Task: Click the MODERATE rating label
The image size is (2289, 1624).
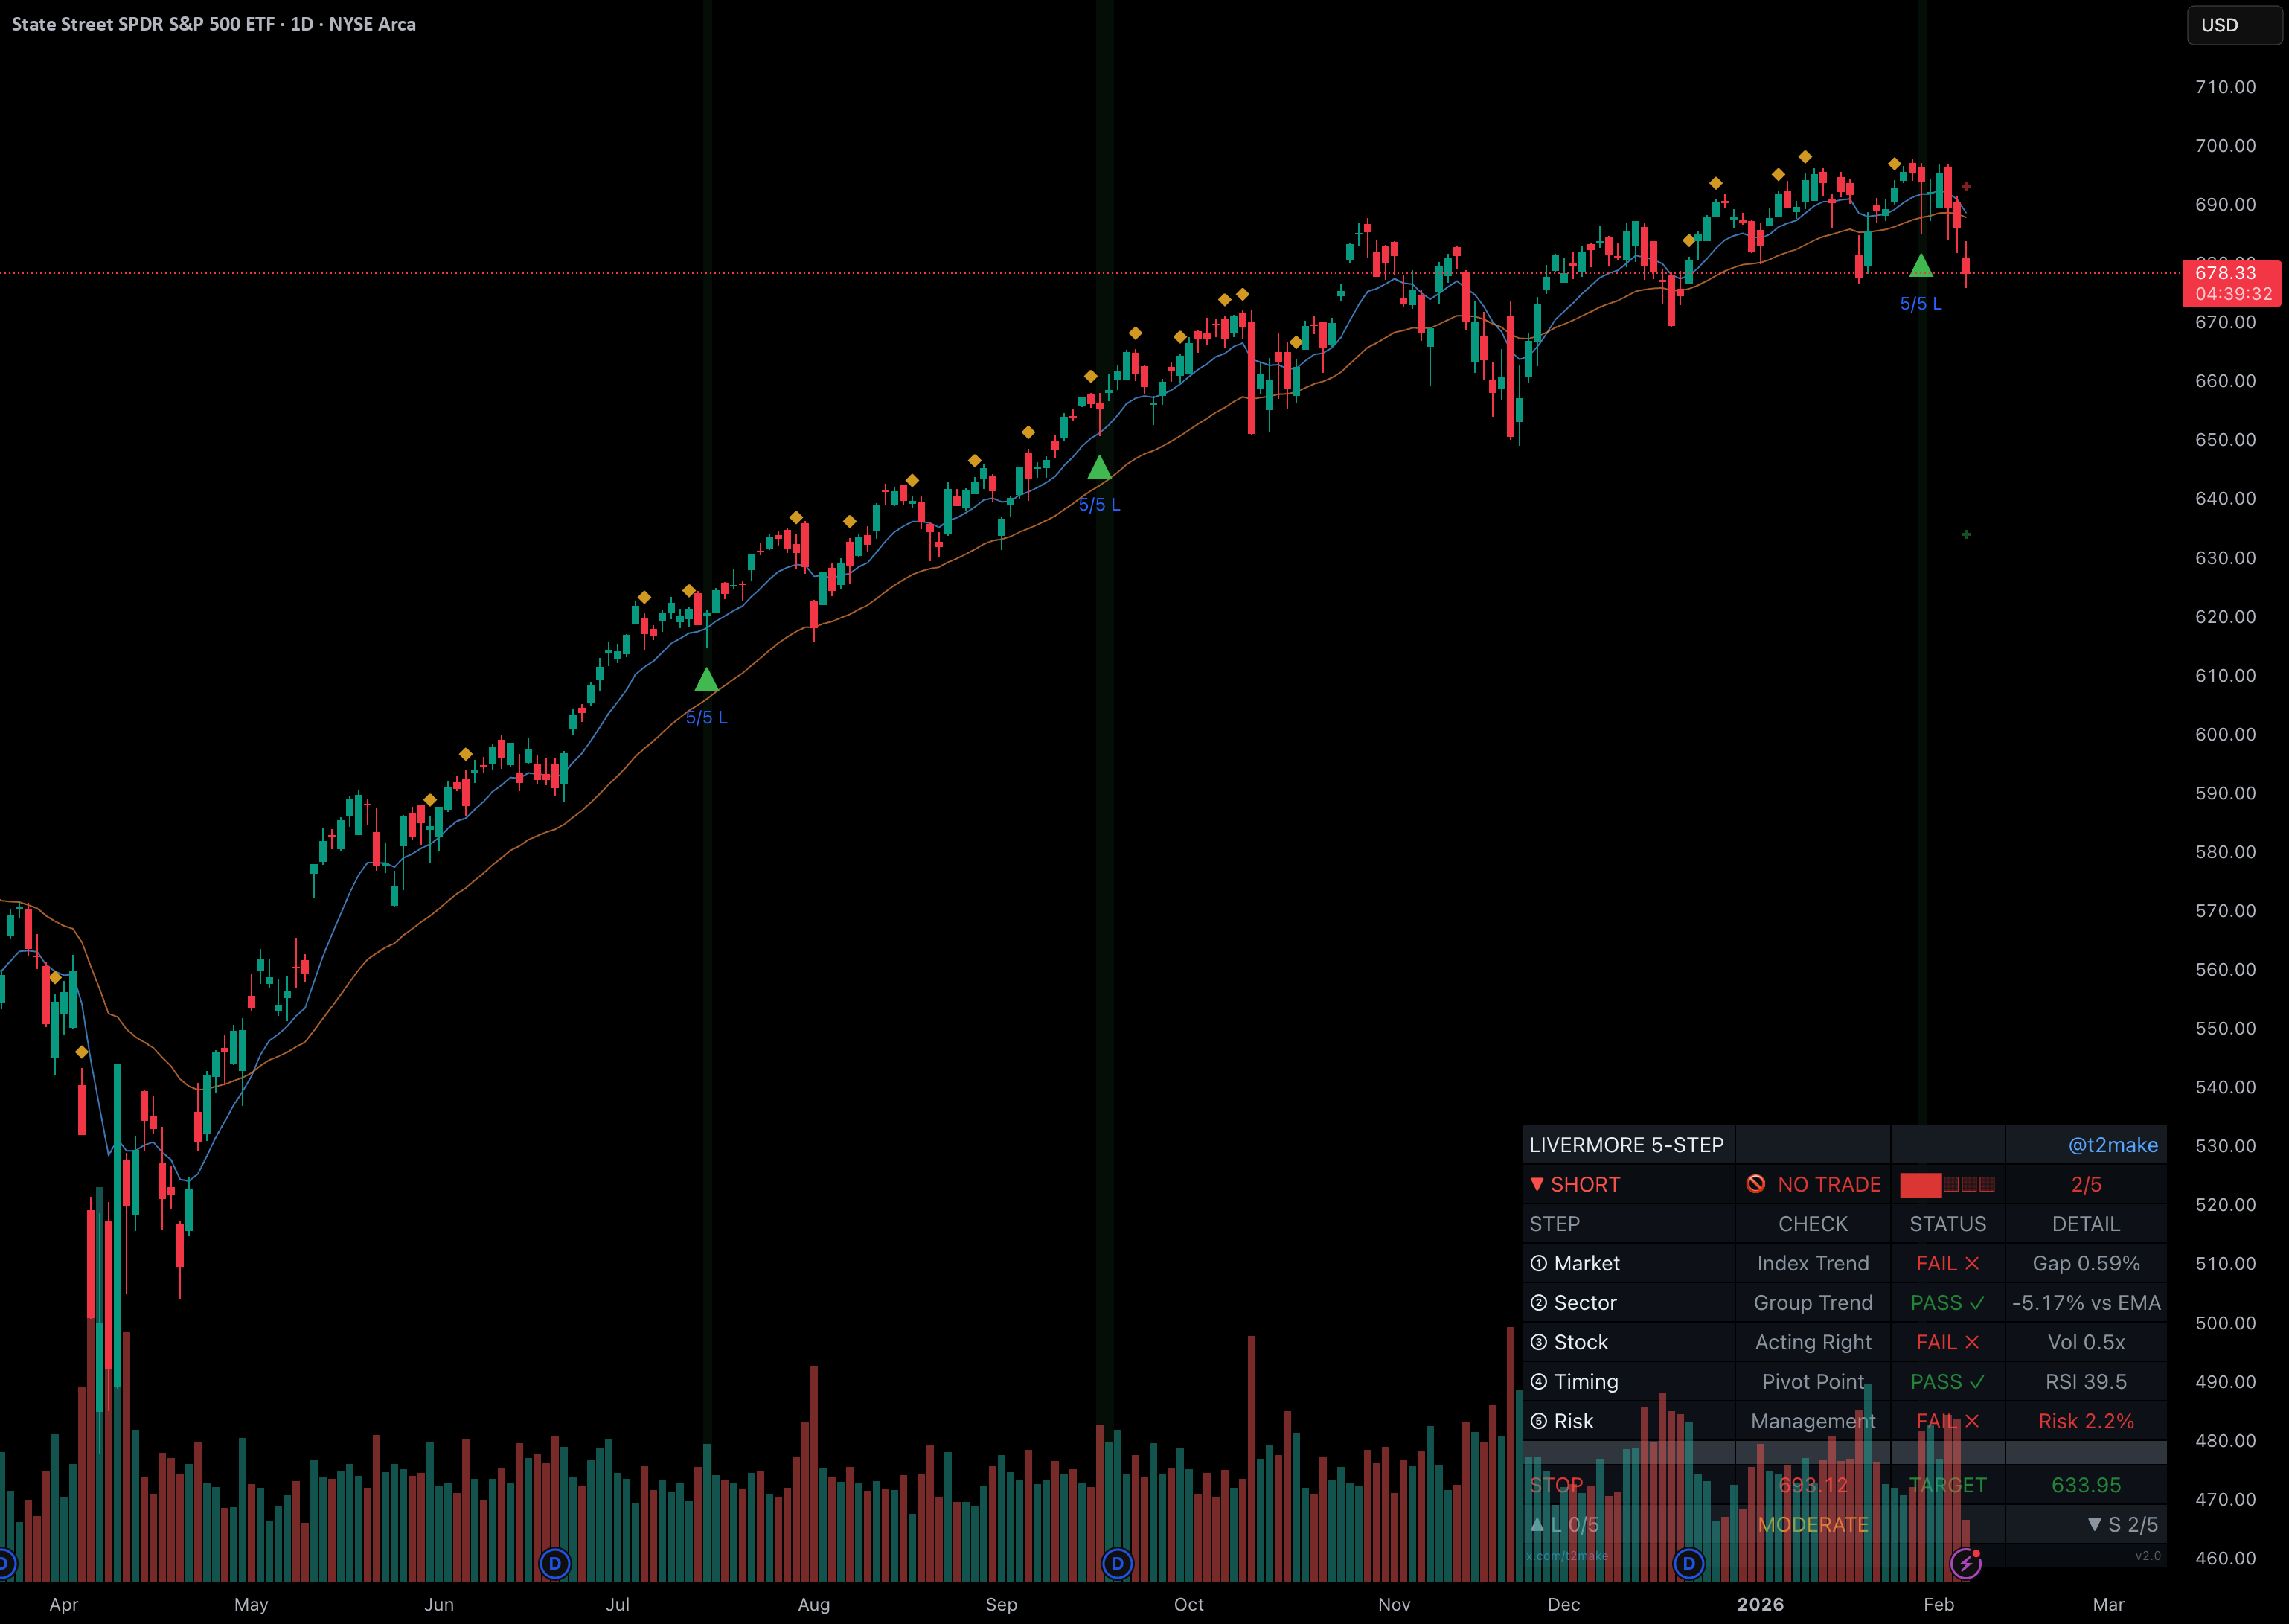Action: pyautogui.click(x=1813, y=1525)
